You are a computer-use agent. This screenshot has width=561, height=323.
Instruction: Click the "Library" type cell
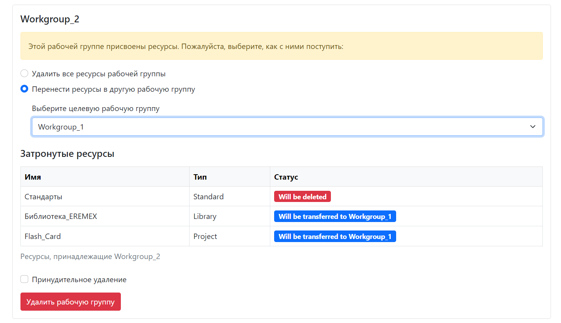point(205,216)
